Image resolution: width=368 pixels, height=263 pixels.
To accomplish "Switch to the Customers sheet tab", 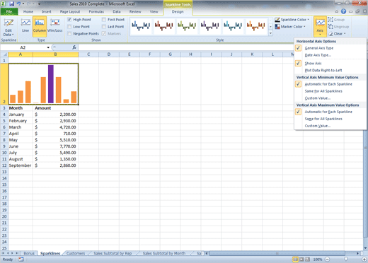I will tap(76, 253).
